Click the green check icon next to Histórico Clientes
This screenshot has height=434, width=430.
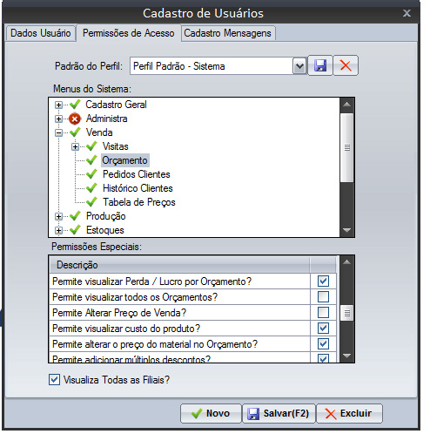(91, 188)
